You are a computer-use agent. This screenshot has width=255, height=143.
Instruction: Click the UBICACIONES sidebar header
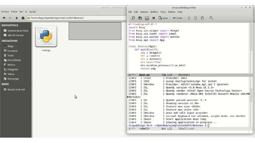click(10, 41)
